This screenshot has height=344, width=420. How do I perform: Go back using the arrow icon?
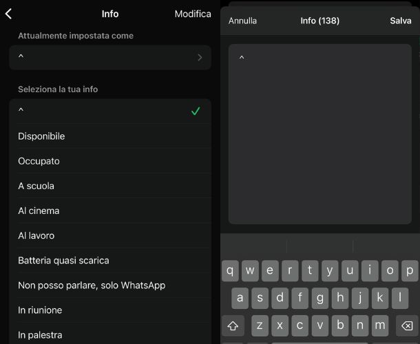8,14
